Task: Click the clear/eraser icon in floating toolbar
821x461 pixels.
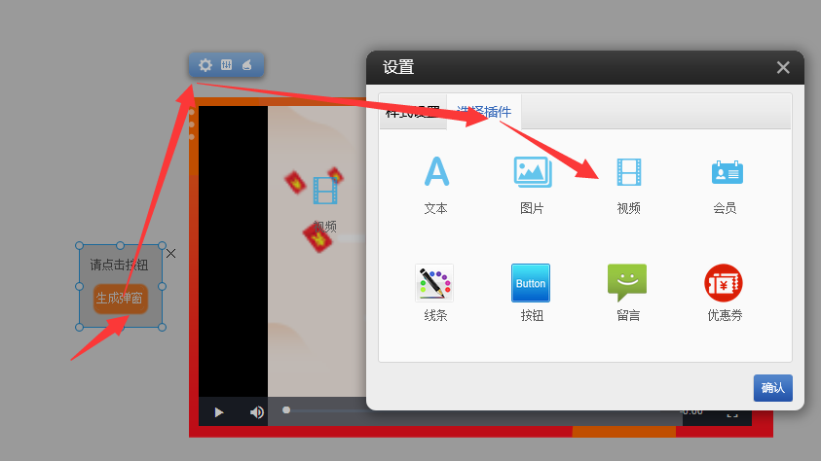Action: pyautogui.click(x=247, y=65)
